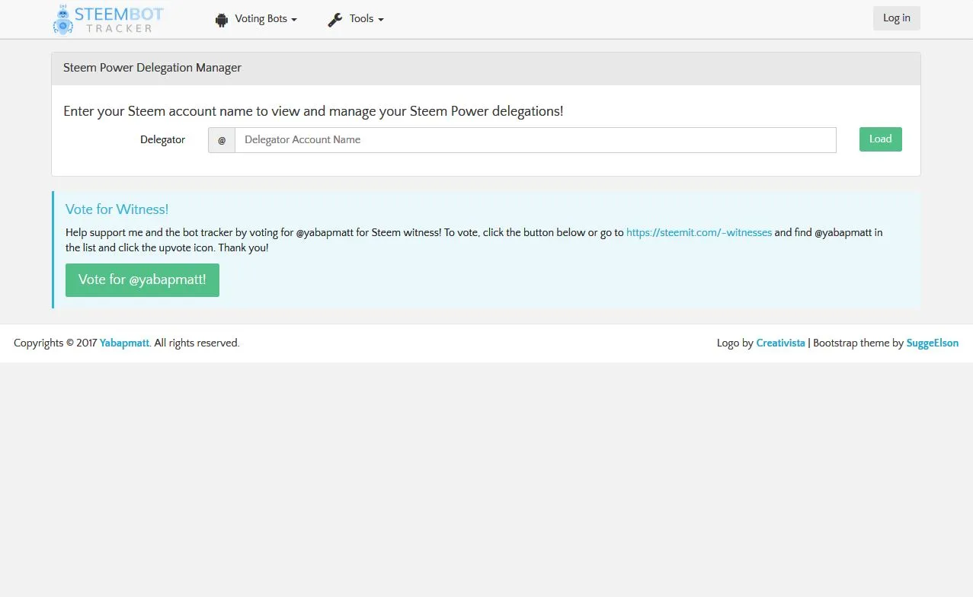Click the Vote for @yabapmatt! button
Screen dimensions: 973x597
[x=142, y=280]
